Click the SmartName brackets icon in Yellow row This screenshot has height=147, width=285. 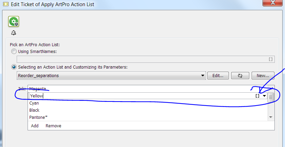(x=257, y=96)
